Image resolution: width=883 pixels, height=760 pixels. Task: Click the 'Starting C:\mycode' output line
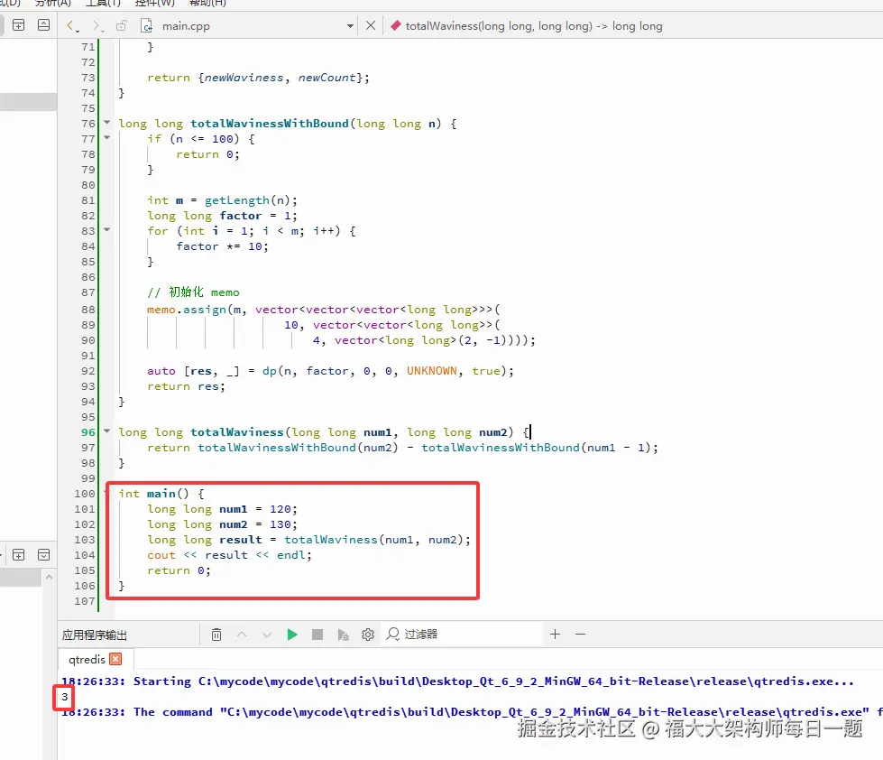pos(457,681)
